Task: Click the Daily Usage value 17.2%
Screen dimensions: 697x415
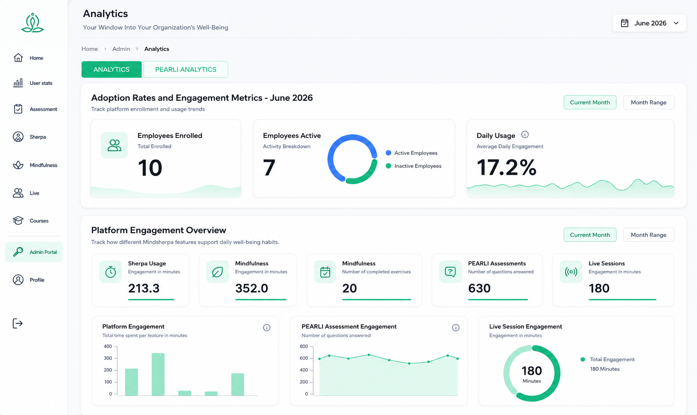Action: pyautogui.click(x=507, y=167)
